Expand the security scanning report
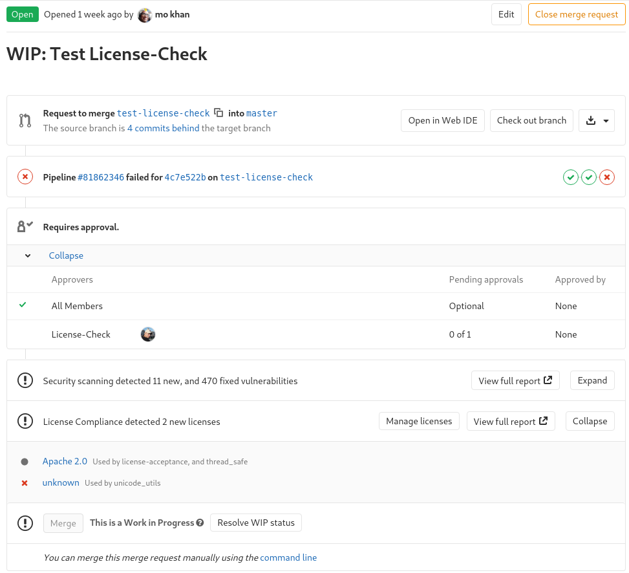 (592, 380)
